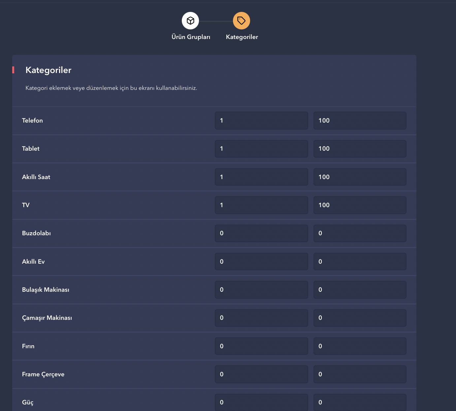Focus the first Tablet input field
Viewport: 456px width, 411px height.
click(261, 149)
